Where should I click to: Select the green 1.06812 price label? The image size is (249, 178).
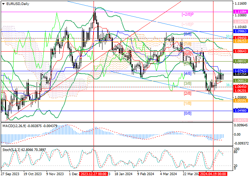click(x=241, y=81)
